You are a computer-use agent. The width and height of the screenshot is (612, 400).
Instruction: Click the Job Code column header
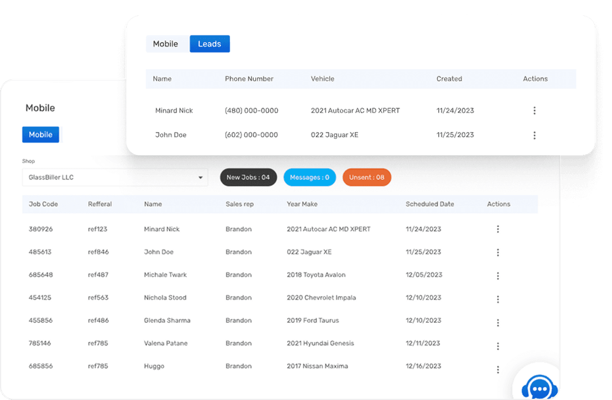(43, 204)
